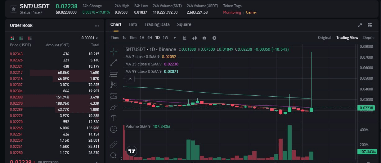Change candlestick chart style
The width and height of the screenshot is (381, 163).
195,38
